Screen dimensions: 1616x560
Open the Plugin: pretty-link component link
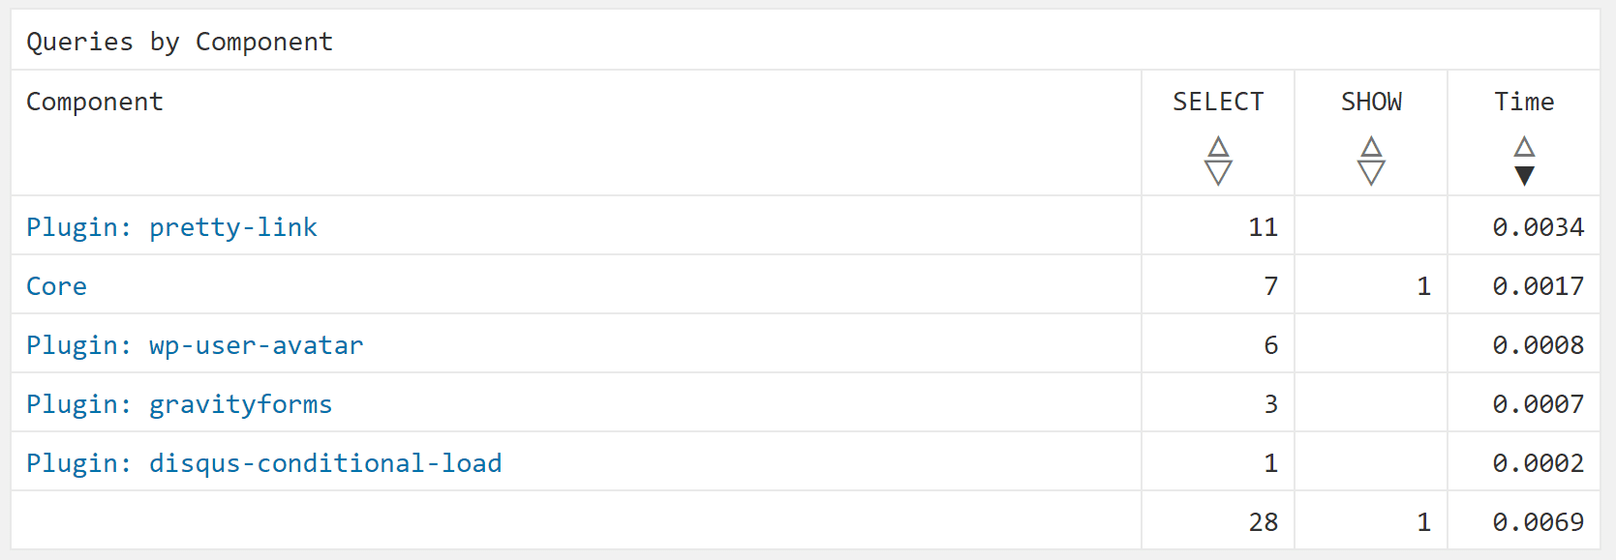click(x=171, y=227)
